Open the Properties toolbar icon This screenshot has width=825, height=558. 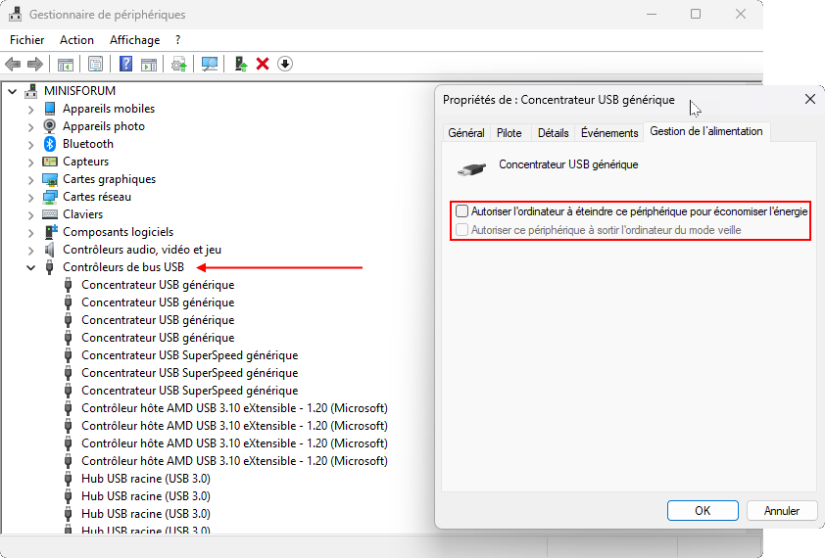[95, 65]
